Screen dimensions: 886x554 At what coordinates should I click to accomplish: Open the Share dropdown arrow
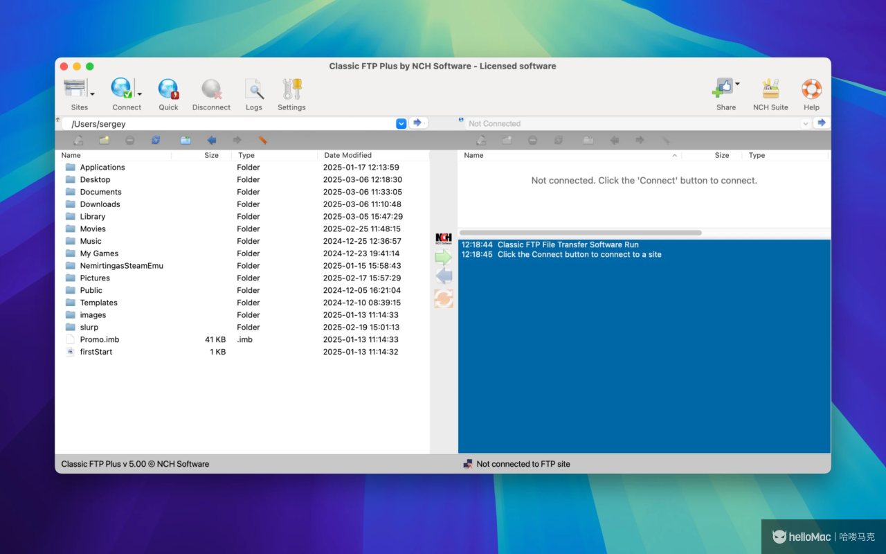point(737,84)
